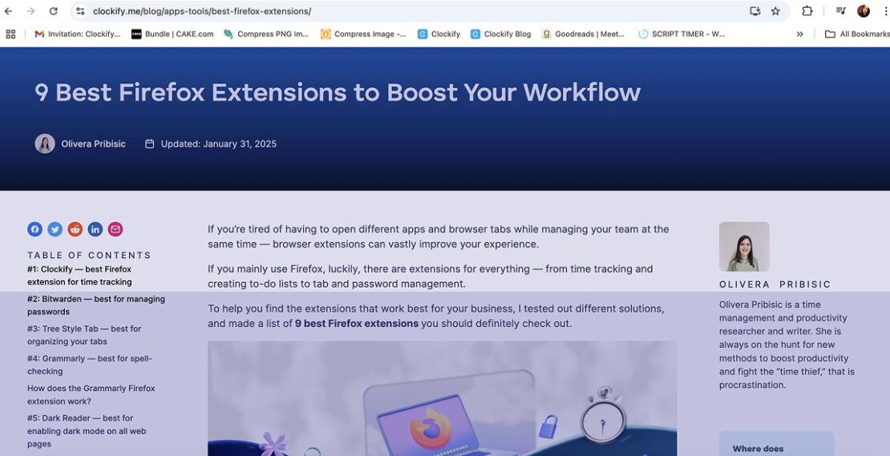Click the Updated: January 31, 2025 text
This screenshot has height=456, width=890.
219,144
